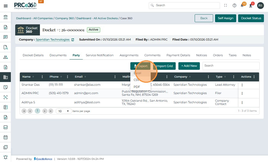Open the Speridian Technologies company link
Screen dimensions: 268x162
53,39
